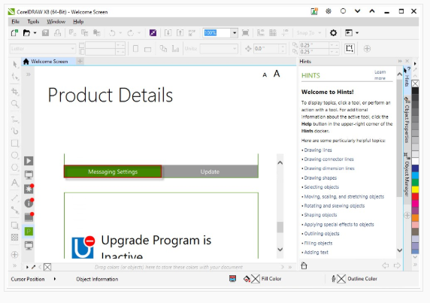The width and height of the screenshot is (430, 303).
Task: Select the Pick tool
Action: point(15,65)
